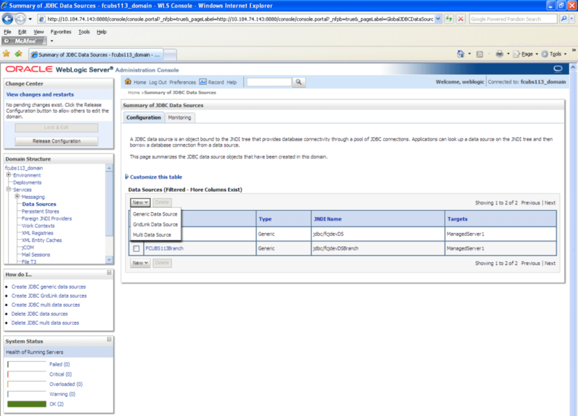Viewport: 578px width, 416px height.
Task: Collapse the Services tree node
Action: coord(8,189)
